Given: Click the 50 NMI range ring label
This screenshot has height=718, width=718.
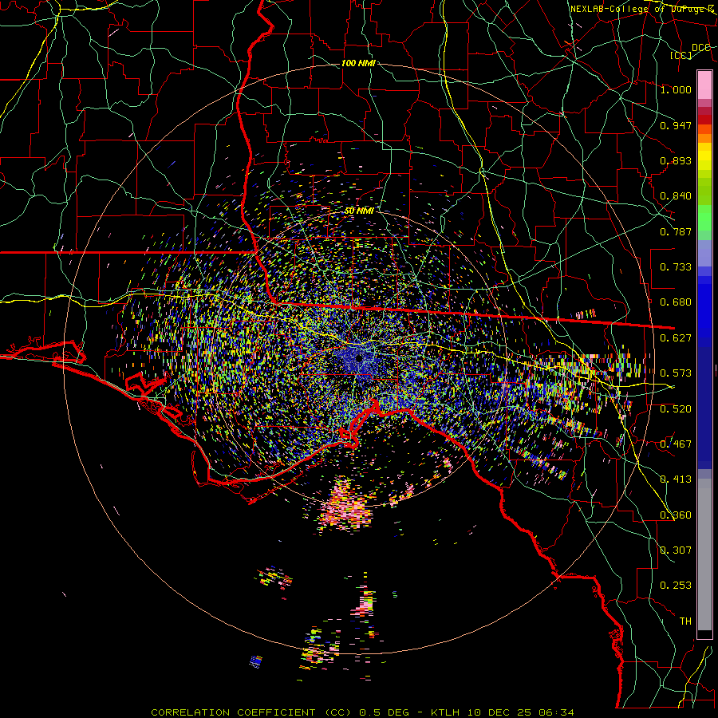Looking at the screenshot, I should pos(359,211).
